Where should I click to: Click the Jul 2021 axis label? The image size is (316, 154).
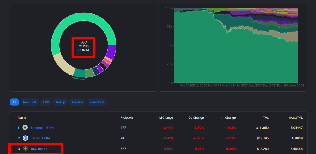(243, 86)
